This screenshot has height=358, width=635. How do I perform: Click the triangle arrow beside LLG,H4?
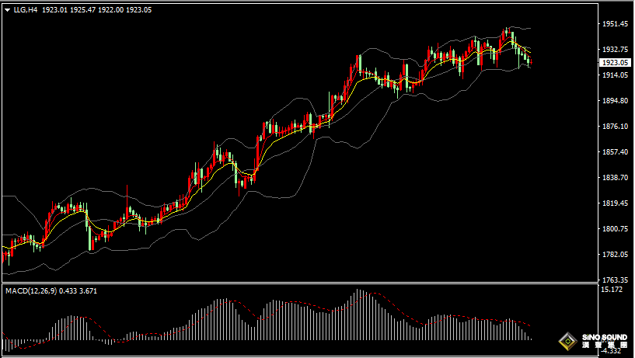pyautogui.click(x=7, y=8)
